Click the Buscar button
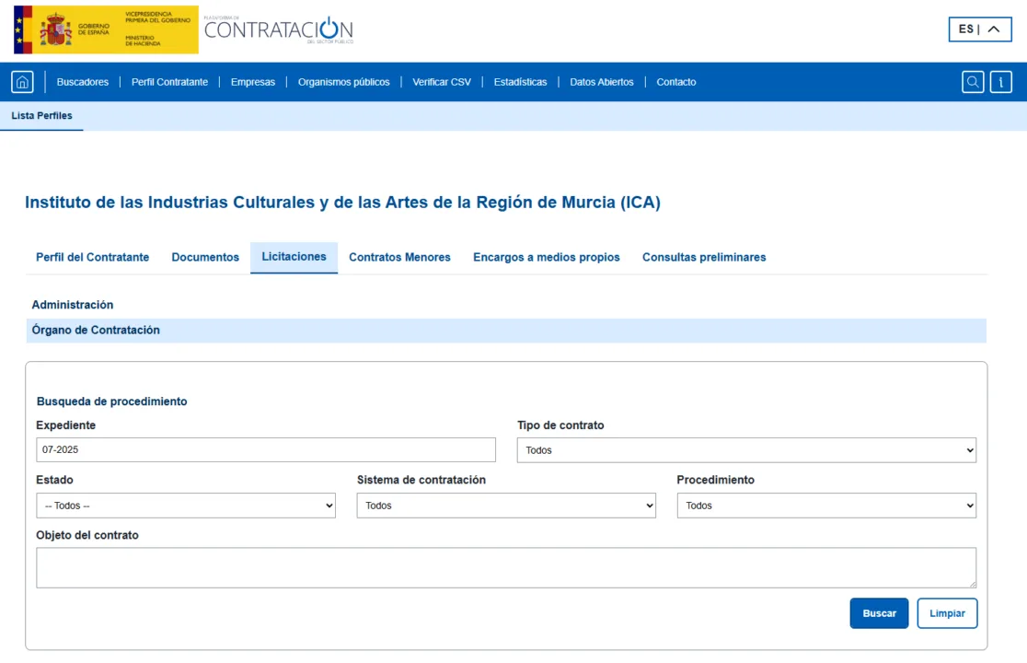 coord(879,612)
